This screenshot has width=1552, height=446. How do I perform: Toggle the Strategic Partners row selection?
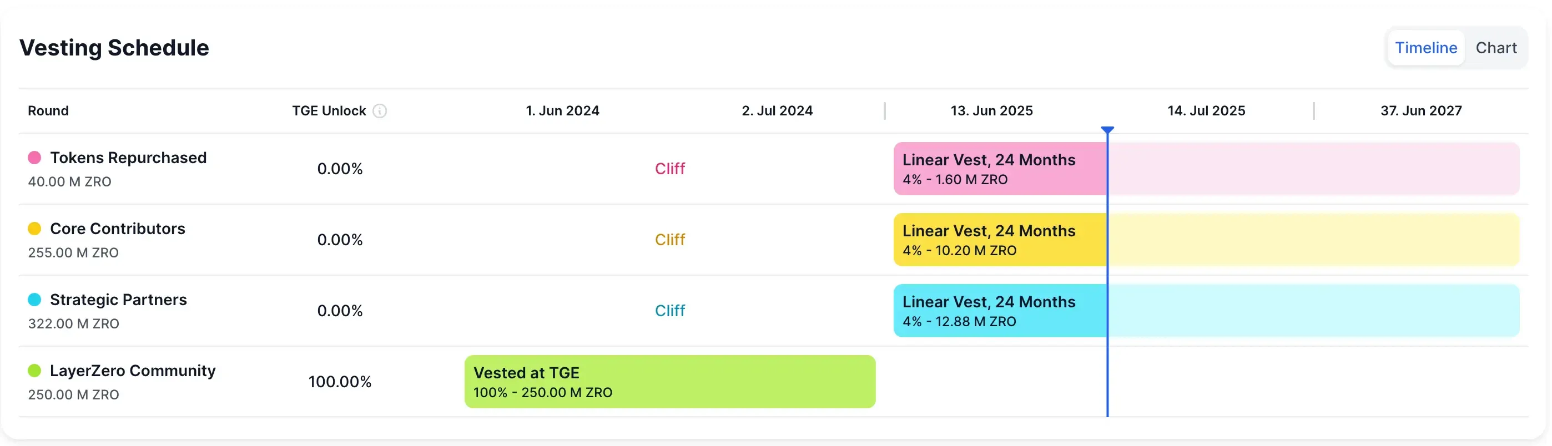click(118, 299)
